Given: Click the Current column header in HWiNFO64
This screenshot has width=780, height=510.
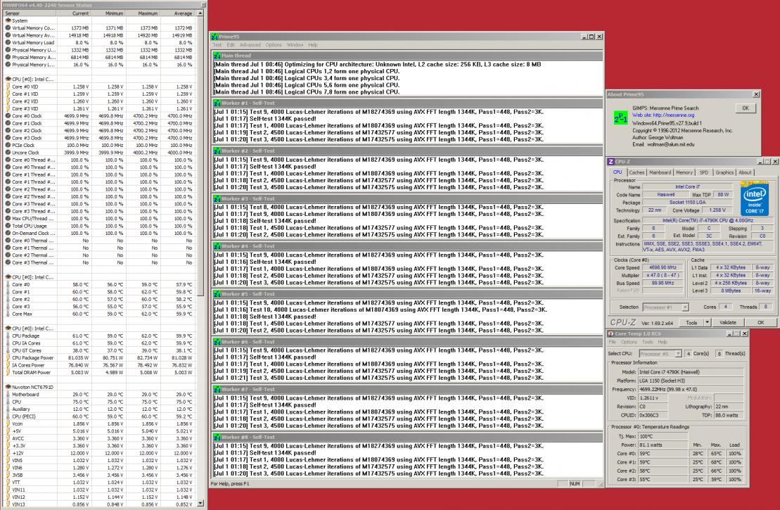Looking at the screenshot, I should coord(74,13).
